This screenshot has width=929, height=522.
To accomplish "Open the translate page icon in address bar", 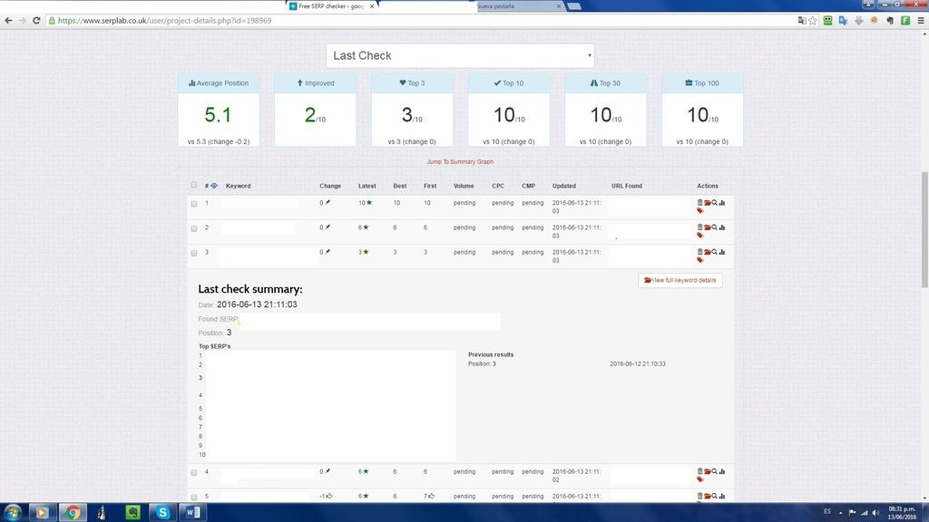I will (x=802, y=21).
